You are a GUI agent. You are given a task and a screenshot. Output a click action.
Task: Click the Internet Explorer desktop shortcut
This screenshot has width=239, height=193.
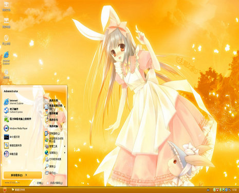[x=6, y=58]
